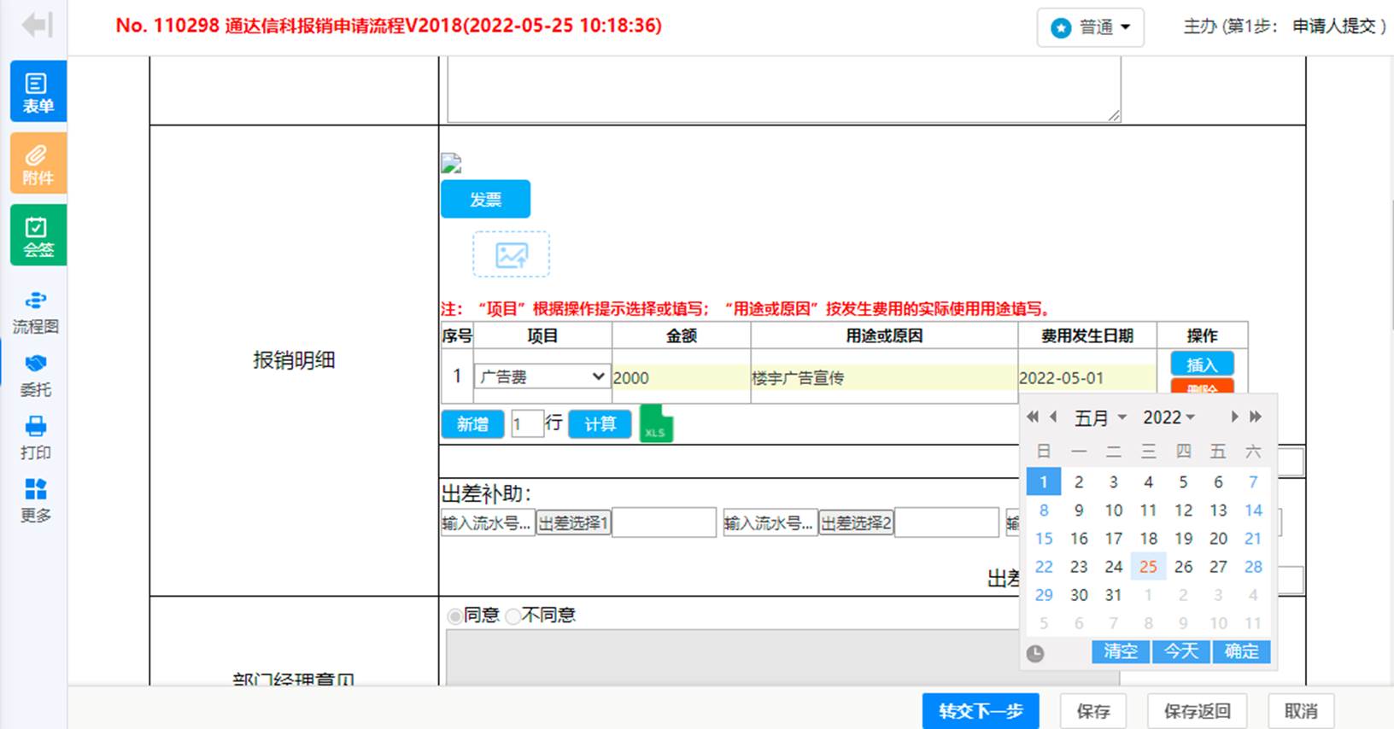1394x729 pixels.
Task: Click the 保存 save button
Action: point(1093,711)
